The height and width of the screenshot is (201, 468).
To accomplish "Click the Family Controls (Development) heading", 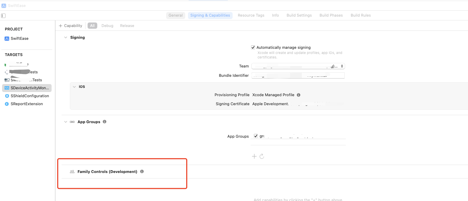I will point(107,172).
